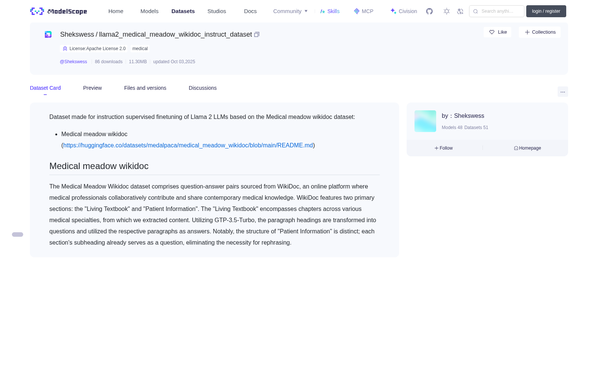Switch to the Preview tab
The image size is (598, 374).
point(92,88)
